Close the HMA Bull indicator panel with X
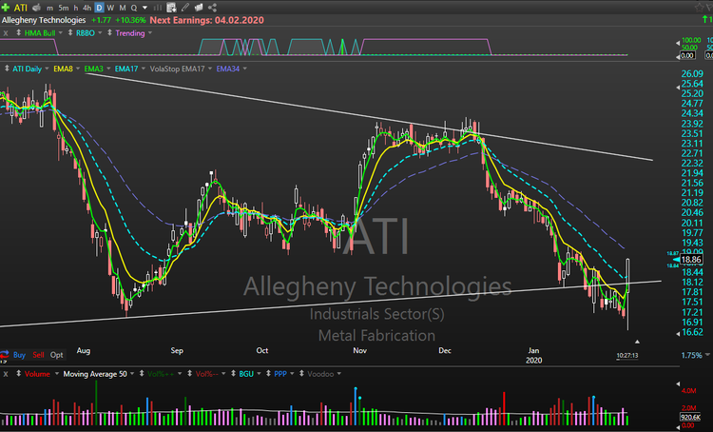This screenshot has width=713, height=432. click(x=6, y=33)
